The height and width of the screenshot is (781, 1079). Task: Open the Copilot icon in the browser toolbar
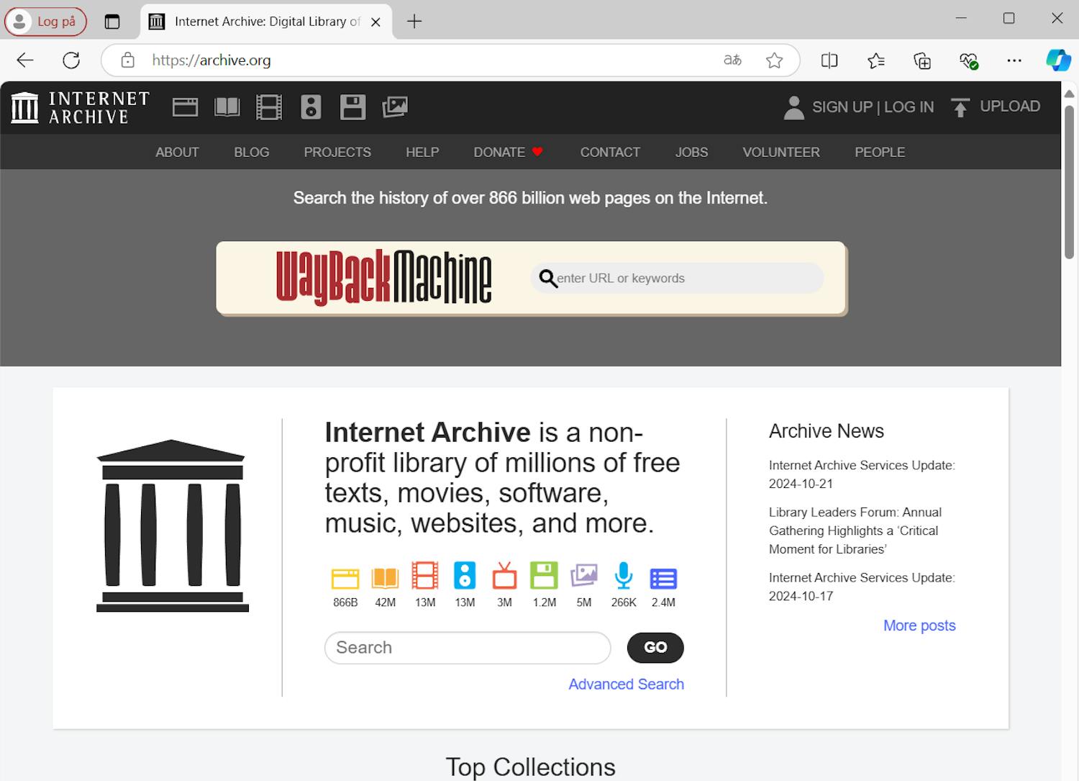coord(1057,60)
